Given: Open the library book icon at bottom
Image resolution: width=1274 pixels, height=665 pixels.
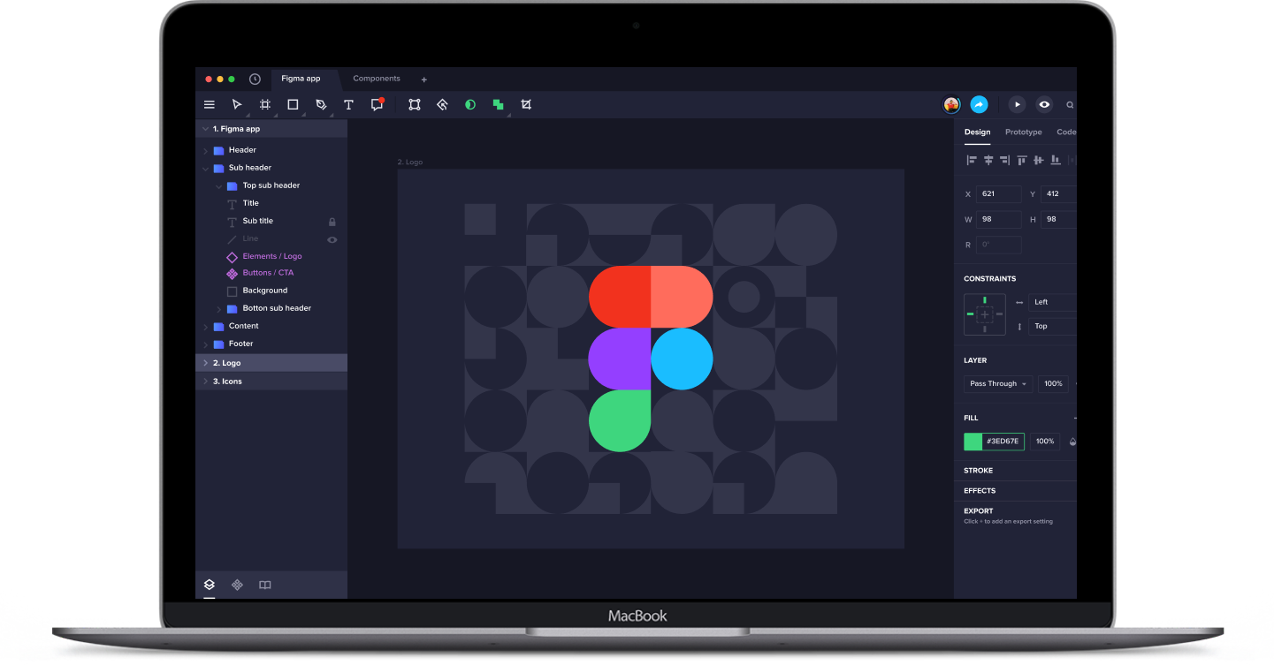Looking at the screenshot, I should pos(265,585).
